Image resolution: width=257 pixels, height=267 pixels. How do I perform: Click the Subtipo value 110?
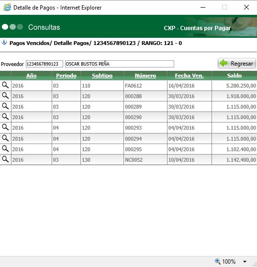click(86, 86)
